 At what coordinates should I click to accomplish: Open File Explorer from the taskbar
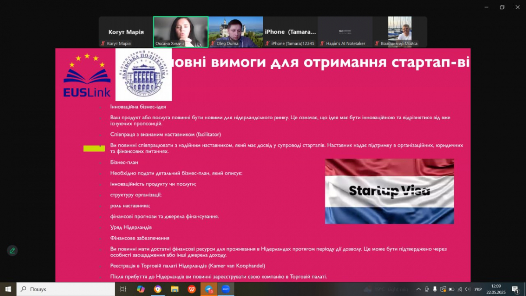point(175,289)
